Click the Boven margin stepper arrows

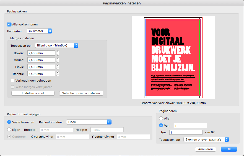point(58,53)
